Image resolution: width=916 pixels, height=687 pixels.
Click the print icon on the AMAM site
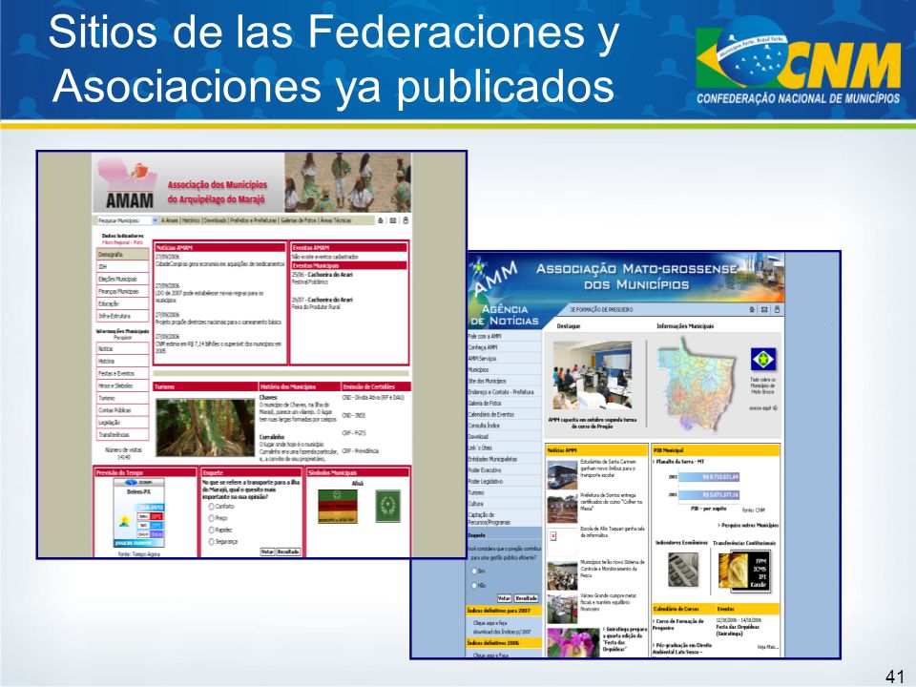[406, 220]
